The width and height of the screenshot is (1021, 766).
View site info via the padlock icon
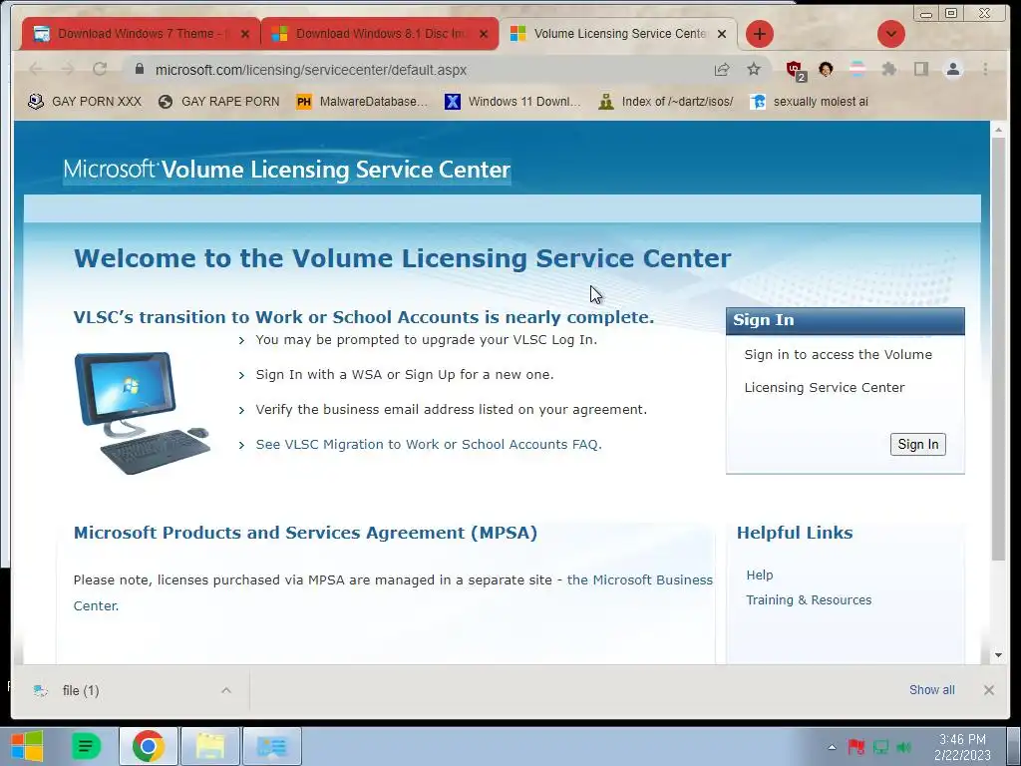click(140, 69)
